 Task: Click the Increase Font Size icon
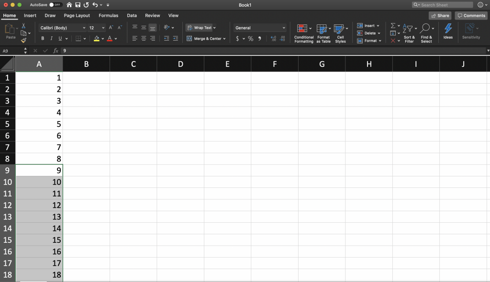coord(111,27)
